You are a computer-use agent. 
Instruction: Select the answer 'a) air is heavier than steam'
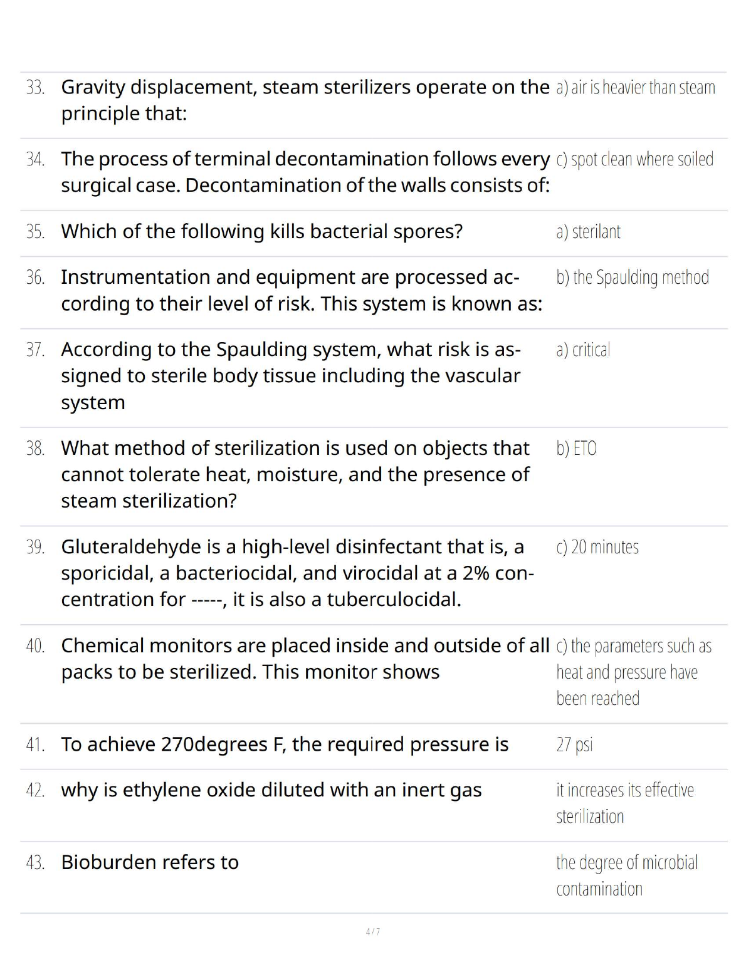click(635, 87)
